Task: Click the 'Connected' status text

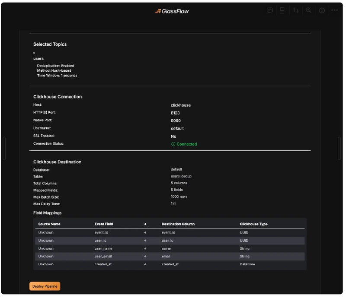Action: click(x=187, y=144)
